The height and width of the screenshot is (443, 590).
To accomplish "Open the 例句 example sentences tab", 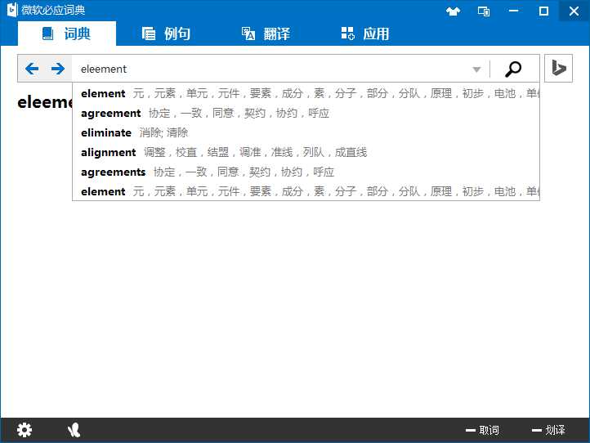I will tap(166, 34).
